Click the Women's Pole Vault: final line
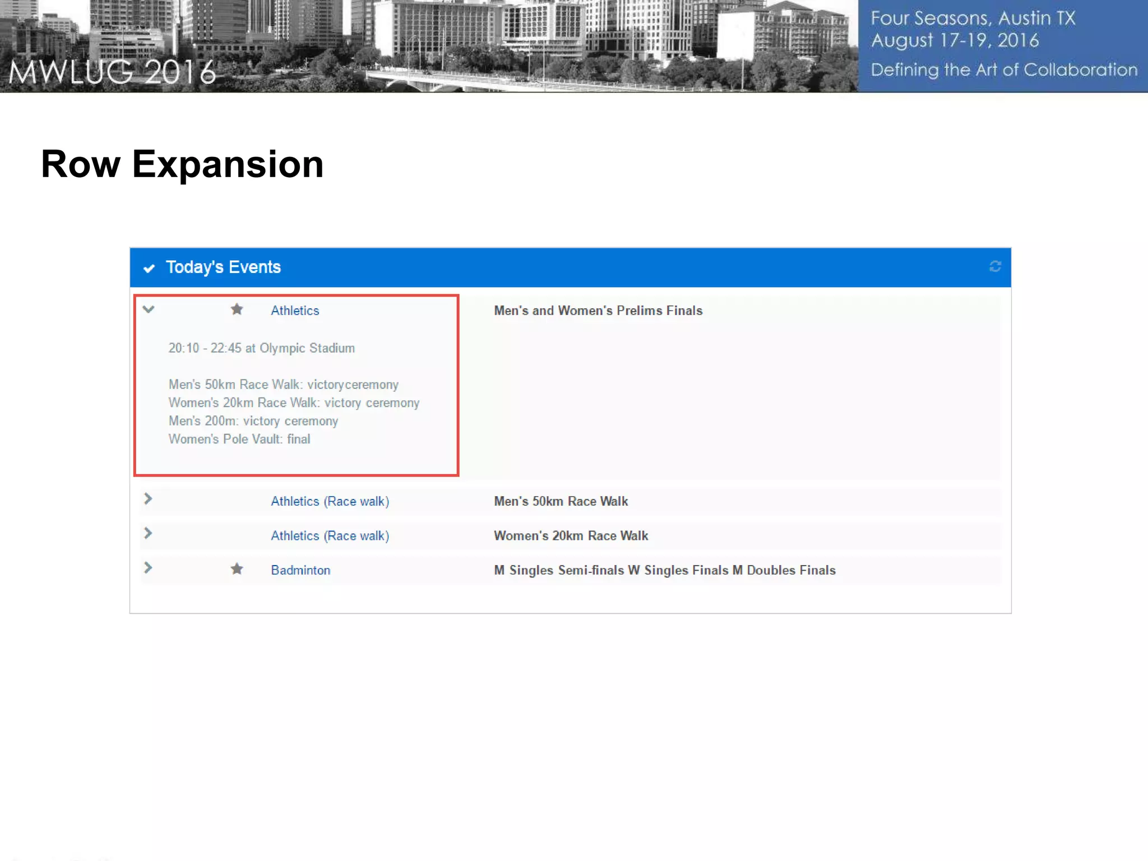 (239, 439)
